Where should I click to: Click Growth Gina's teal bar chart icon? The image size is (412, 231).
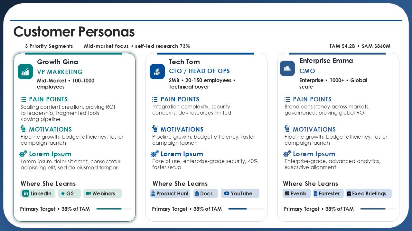click(x=25, y=72)
